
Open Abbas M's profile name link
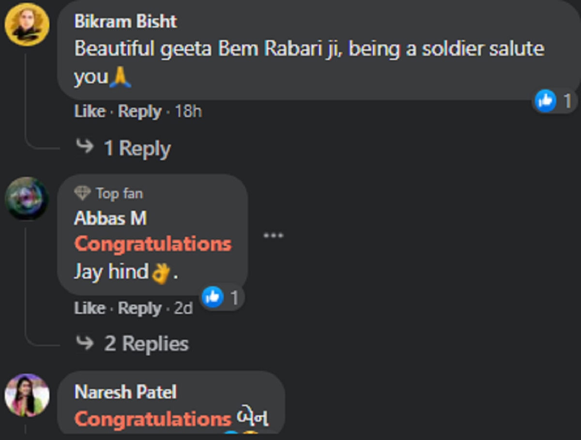point(110,219)
